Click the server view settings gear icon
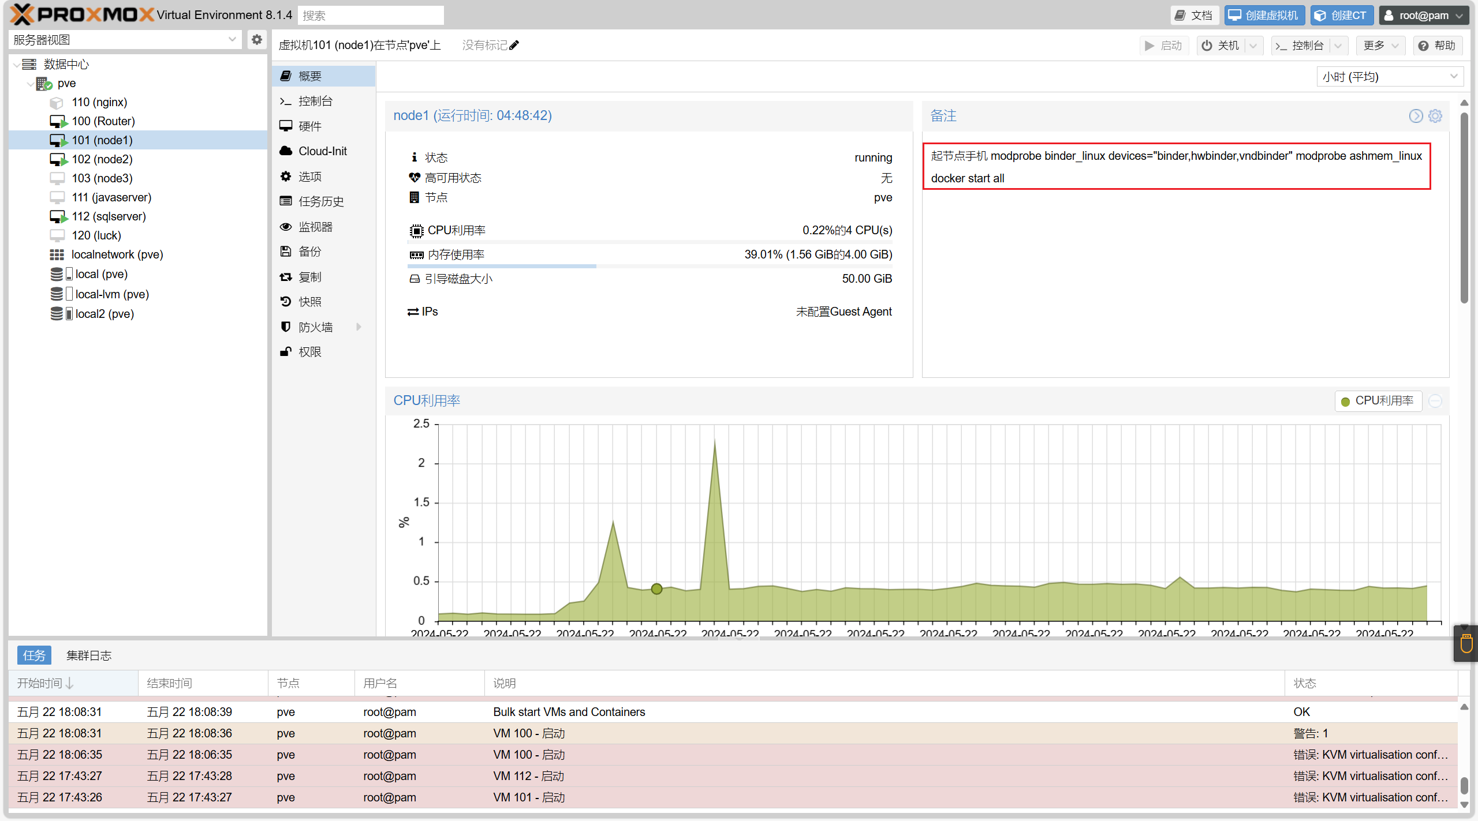Viewport: 1478px width, 821px height. point(257,39)
